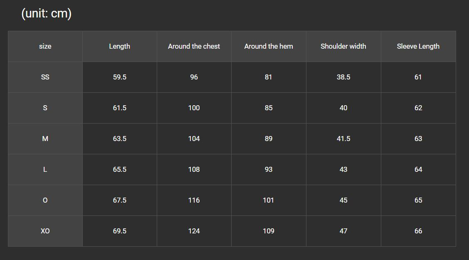This screenshot has width=469, height=260.
Task: Click the 66 sleeve length cell
Action: pos(418,231)
